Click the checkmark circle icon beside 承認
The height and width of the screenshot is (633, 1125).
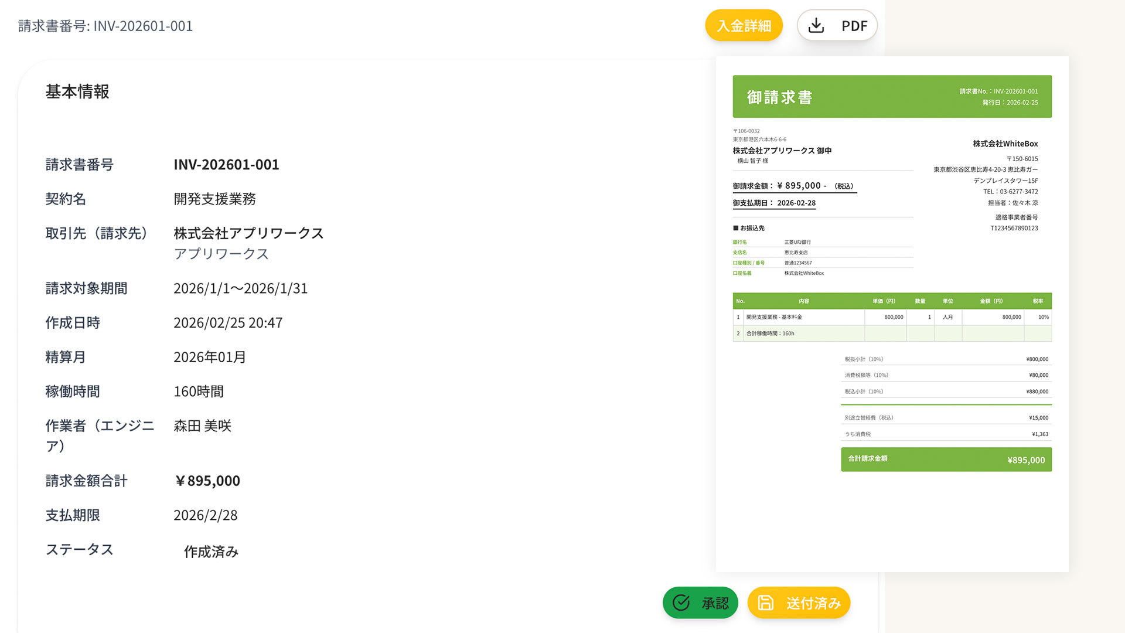coord(681,603)
